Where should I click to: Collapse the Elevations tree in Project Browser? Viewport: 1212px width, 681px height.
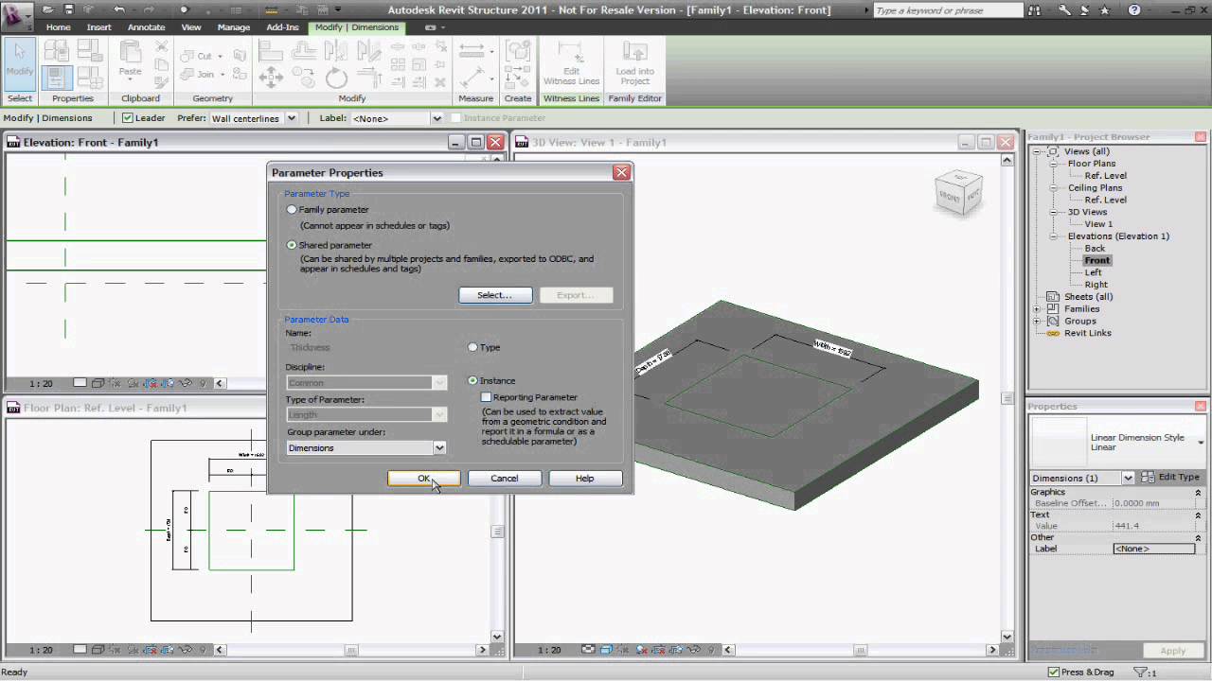(x=1051, y=236)
